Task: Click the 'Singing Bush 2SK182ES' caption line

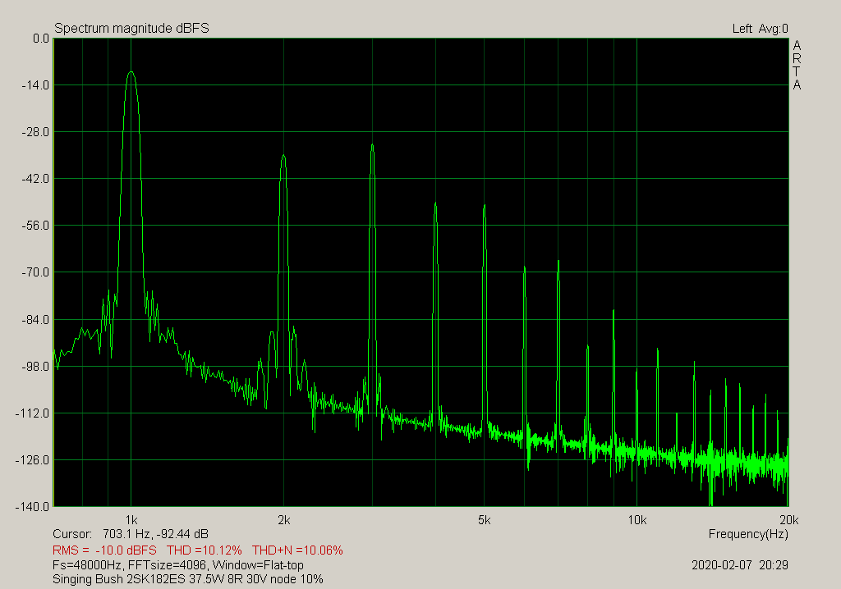Action: [x=188, y=579]
